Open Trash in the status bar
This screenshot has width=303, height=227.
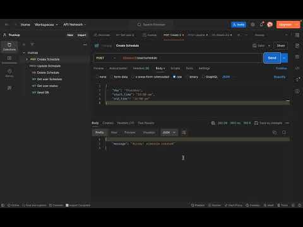[x=283, y=205]
